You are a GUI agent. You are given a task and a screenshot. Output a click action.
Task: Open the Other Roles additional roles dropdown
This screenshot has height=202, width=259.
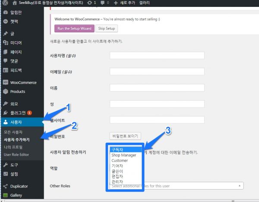[177, 186]
